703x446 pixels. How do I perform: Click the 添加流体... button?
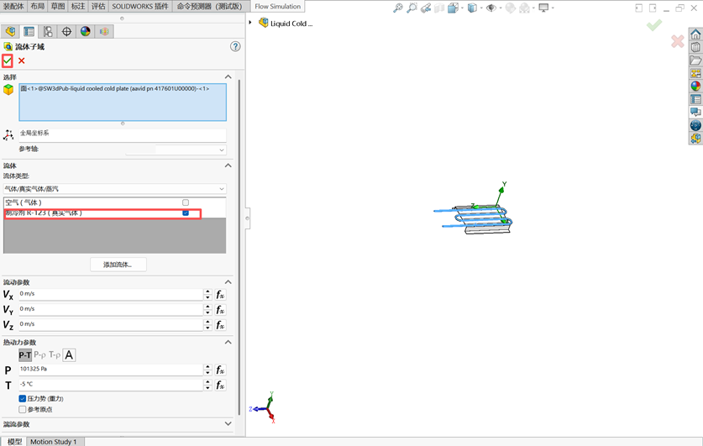click(118, 265)
